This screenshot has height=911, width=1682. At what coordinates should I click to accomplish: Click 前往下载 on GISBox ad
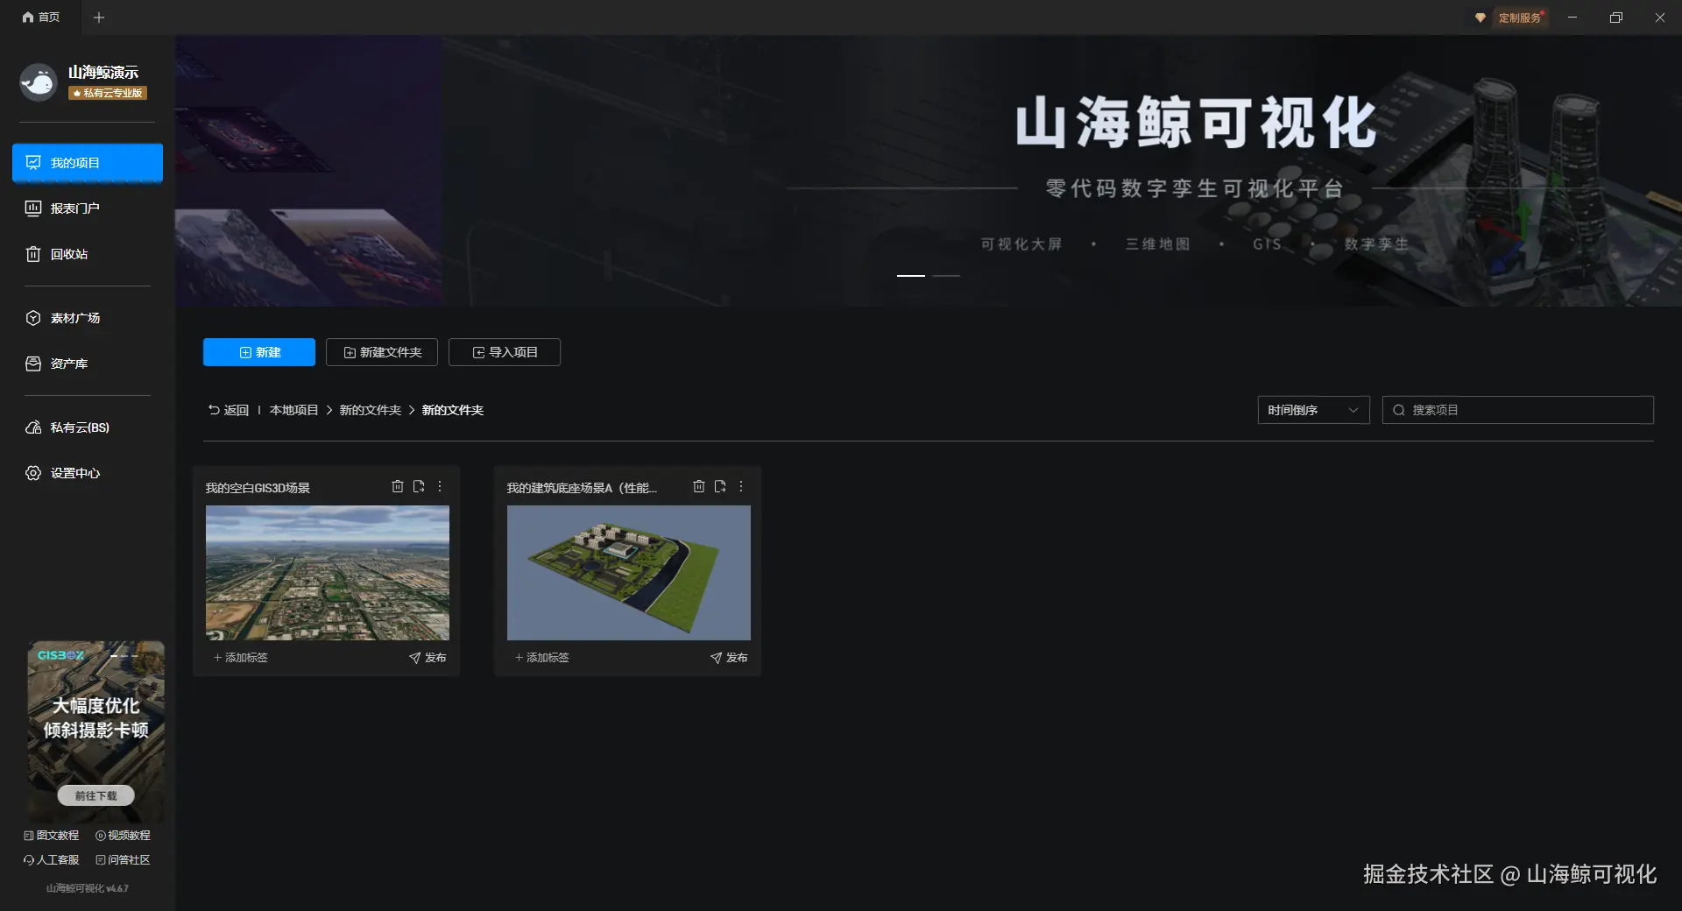click(x=95, y=795)
